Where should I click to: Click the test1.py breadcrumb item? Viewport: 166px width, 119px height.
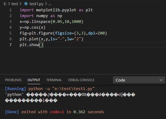37,4
